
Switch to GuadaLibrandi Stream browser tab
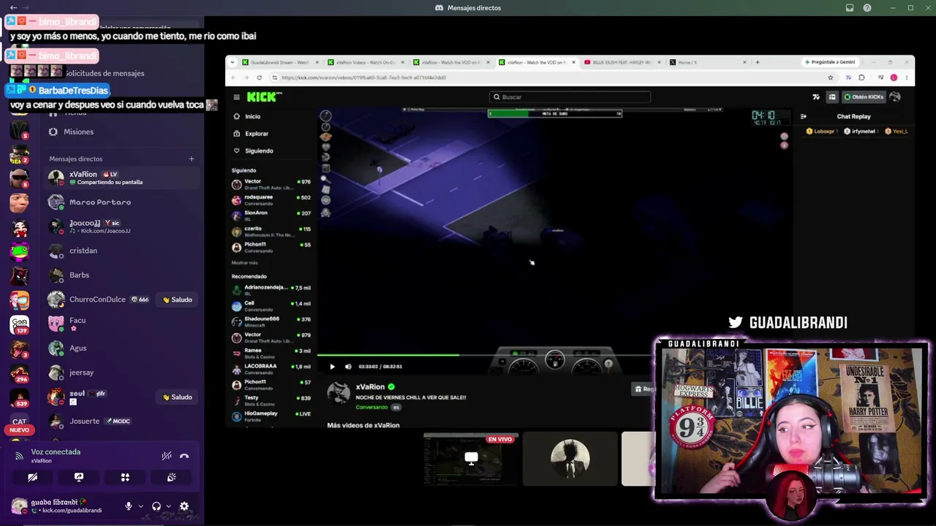280,62
